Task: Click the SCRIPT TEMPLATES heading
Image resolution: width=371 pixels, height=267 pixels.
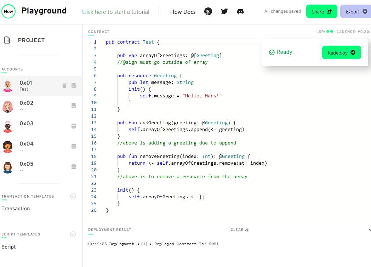Action: 21,234
